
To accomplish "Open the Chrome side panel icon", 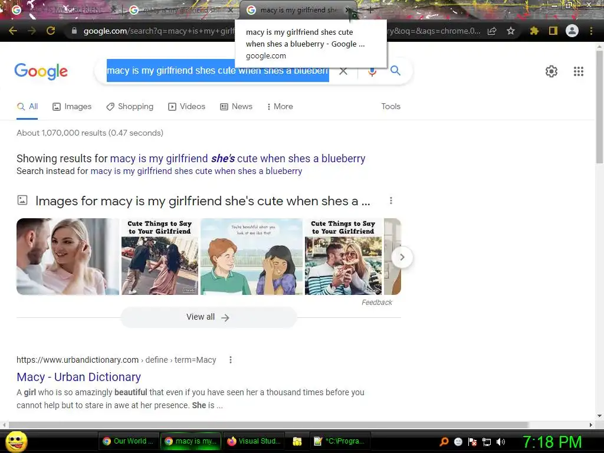I will click(553, 31).
